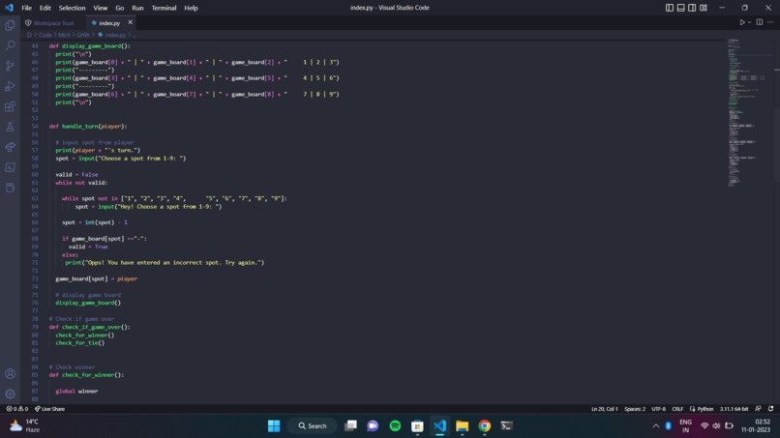Show hidden system tray icons chevron
Screen dimensions: 780x438
click(x=655, y=425)
